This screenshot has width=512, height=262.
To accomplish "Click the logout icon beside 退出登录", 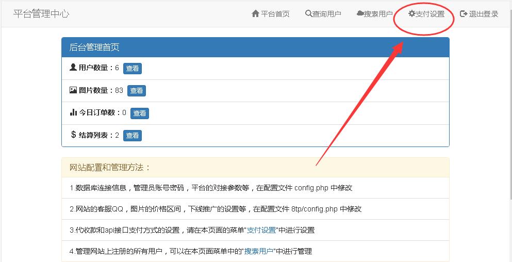I will point(464,14).
